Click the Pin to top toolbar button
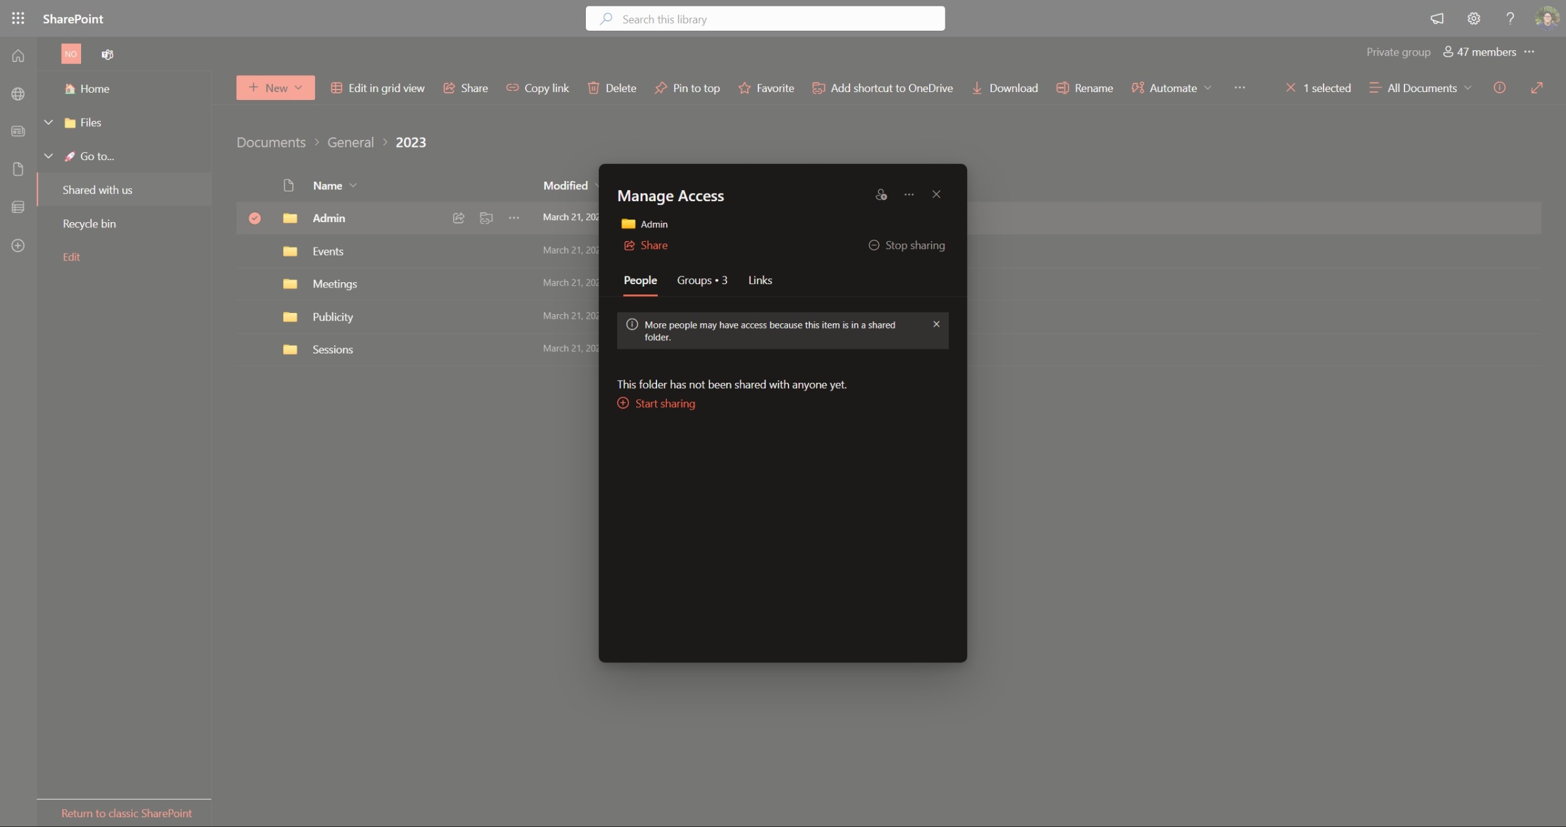 point(687,88)
